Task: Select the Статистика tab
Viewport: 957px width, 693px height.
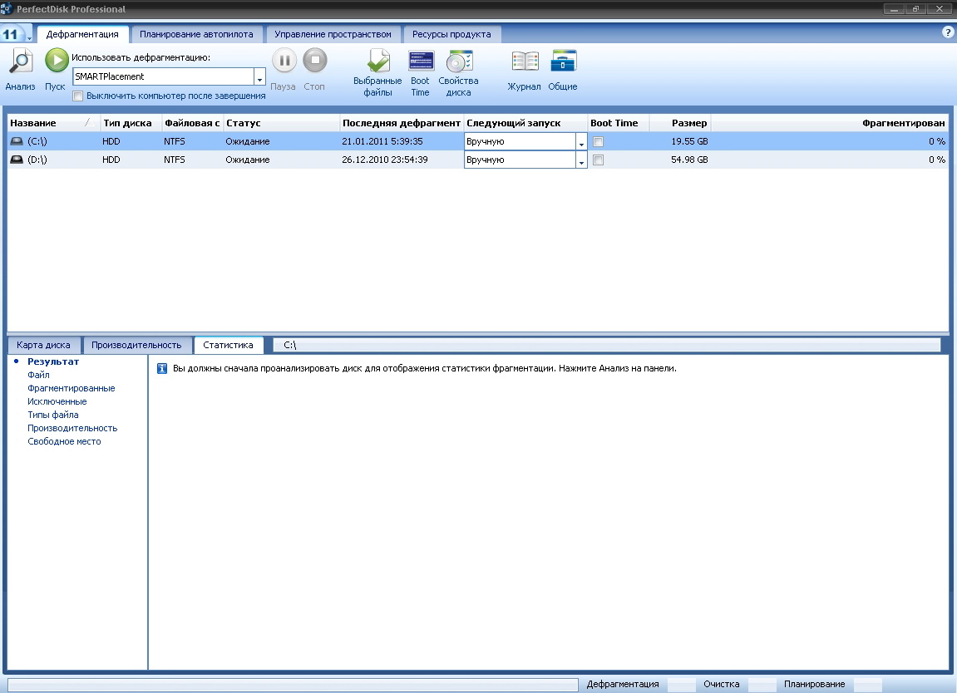Action: click(x=229, y=345)
